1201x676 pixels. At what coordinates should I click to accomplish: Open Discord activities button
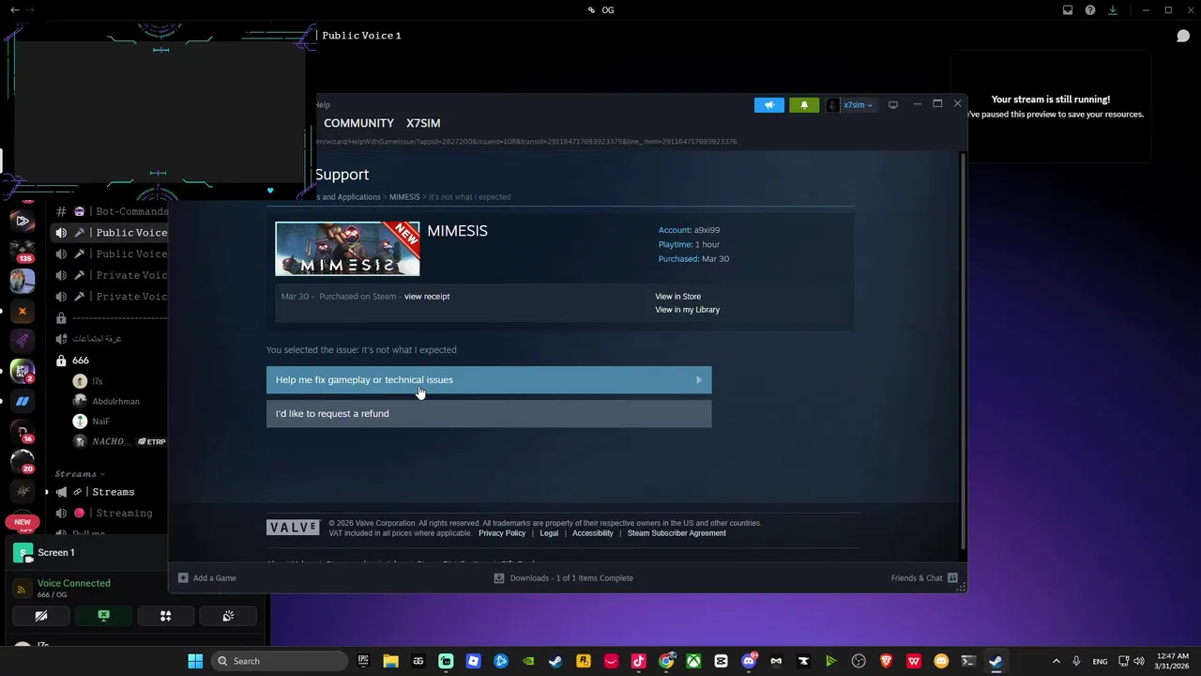(165, 616)
